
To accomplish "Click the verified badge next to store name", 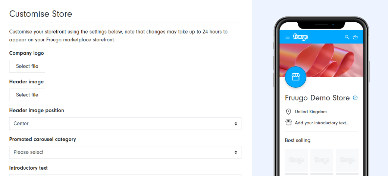I will [x=355, y=98].
